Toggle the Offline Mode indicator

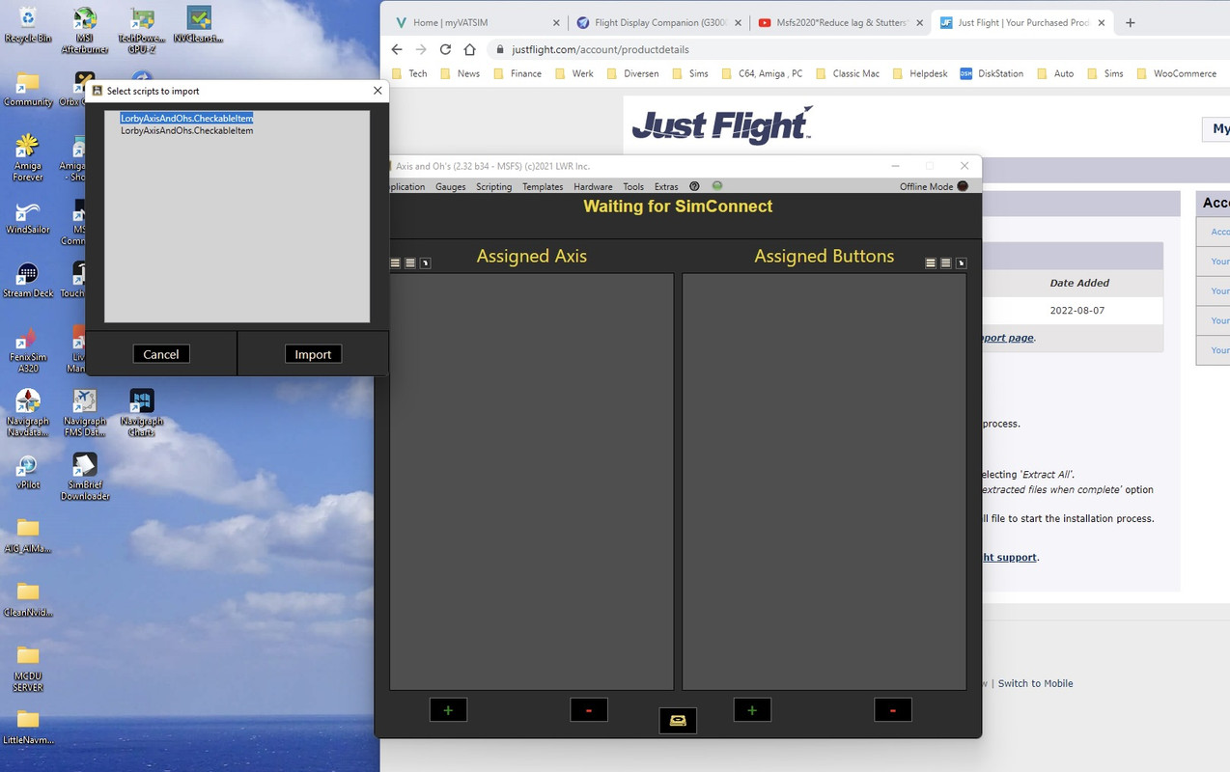[x=963, y=186]
